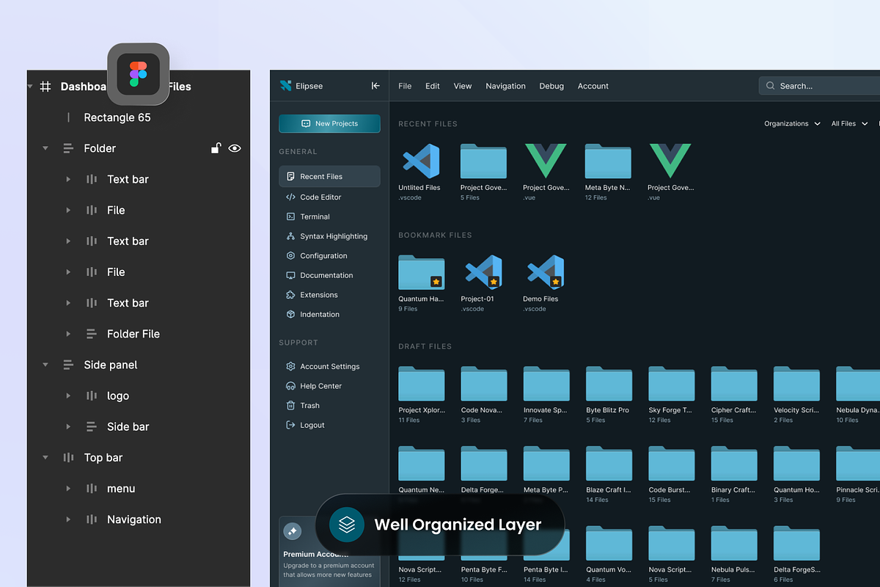The width and height of the screenshot is (880, 587).
Task: Open the bookmarked Demo Files icon
Action: (546, 272)
